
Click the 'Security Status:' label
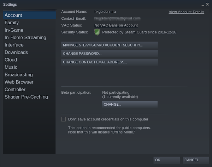pyautogui.click(x=75, y=32)
